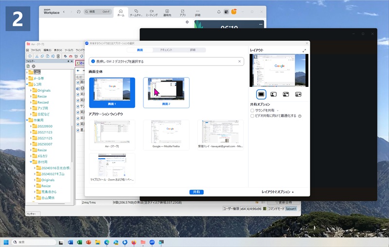389x247 pixels.
Task: Click the help icon beside video optimize option
Action: (300, 116)
